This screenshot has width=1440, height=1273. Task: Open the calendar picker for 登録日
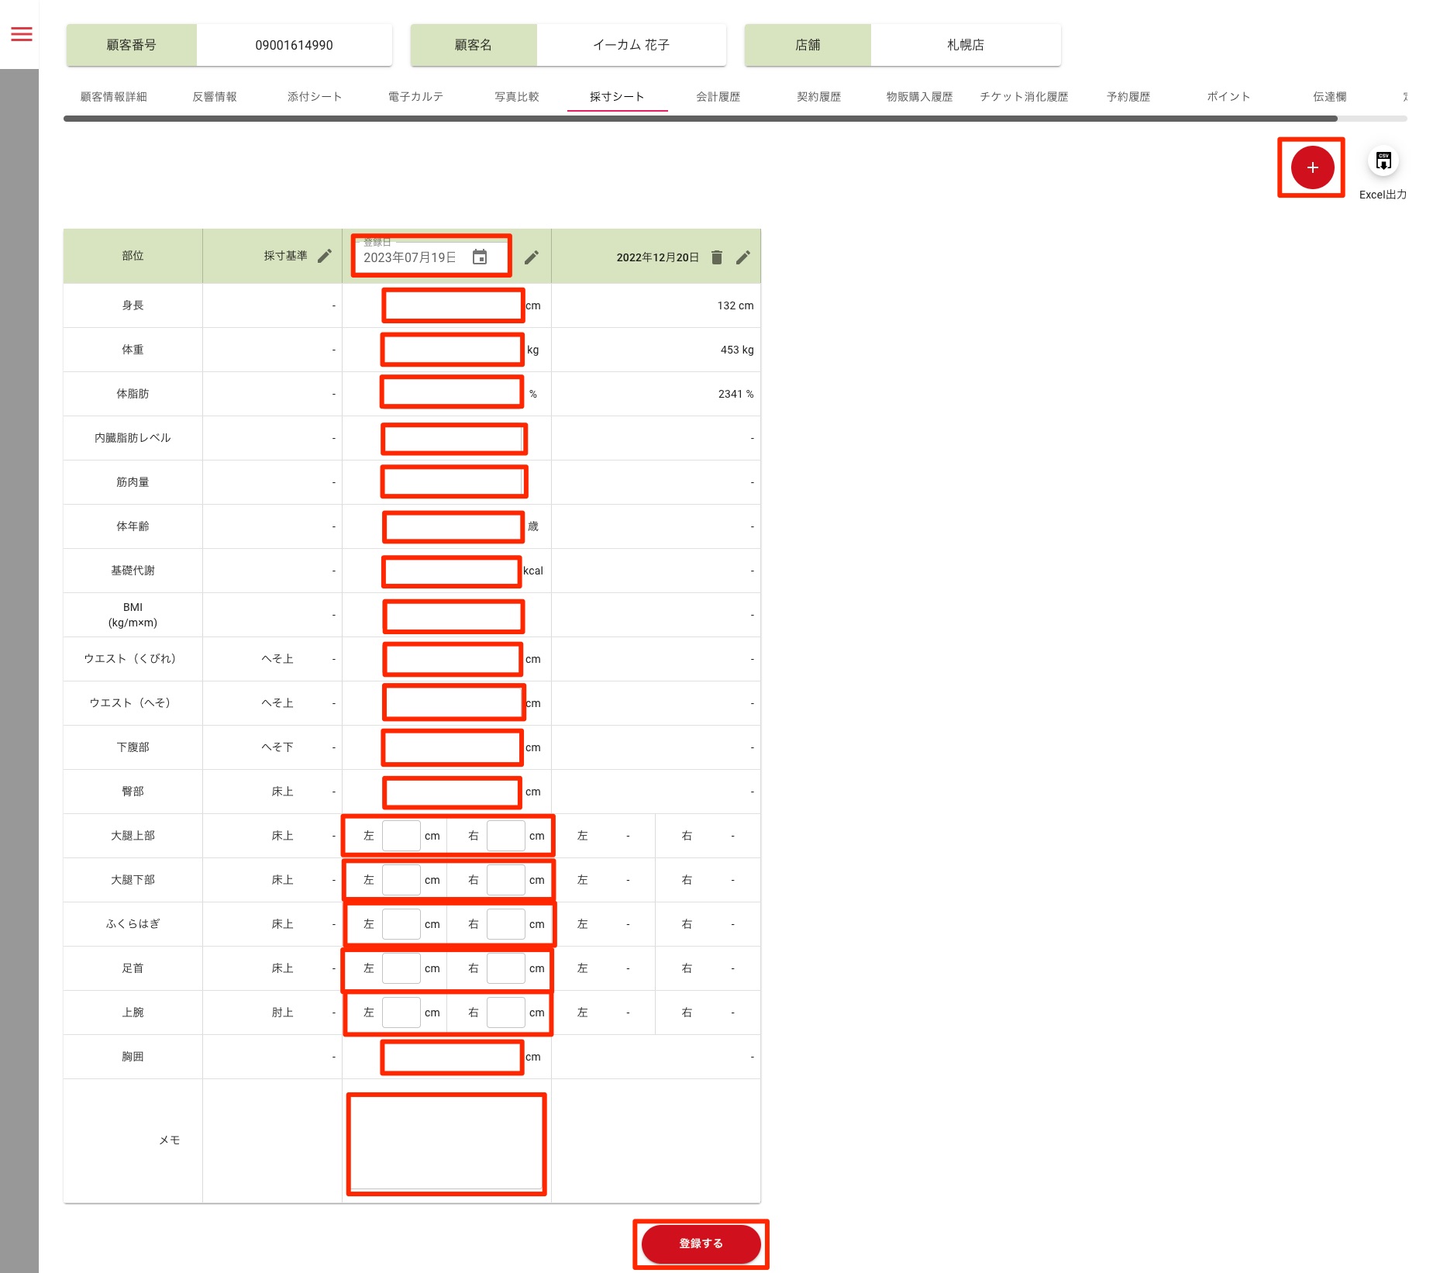click(x=480, y=257)
